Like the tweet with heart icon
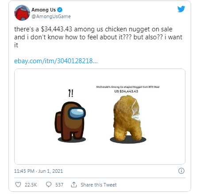 (18, 185)
